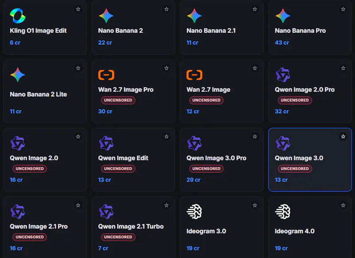The height and width of the screenshot is (258, 355).
Task: Click the Nano Banana 2 Lite sparkle icon
Action: pyautogui.click(x=18, y=75)
